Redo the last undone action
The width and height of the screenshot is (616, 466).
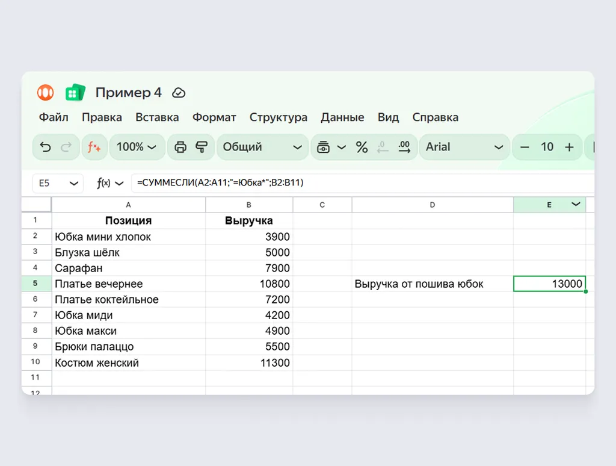coord(66,147)
